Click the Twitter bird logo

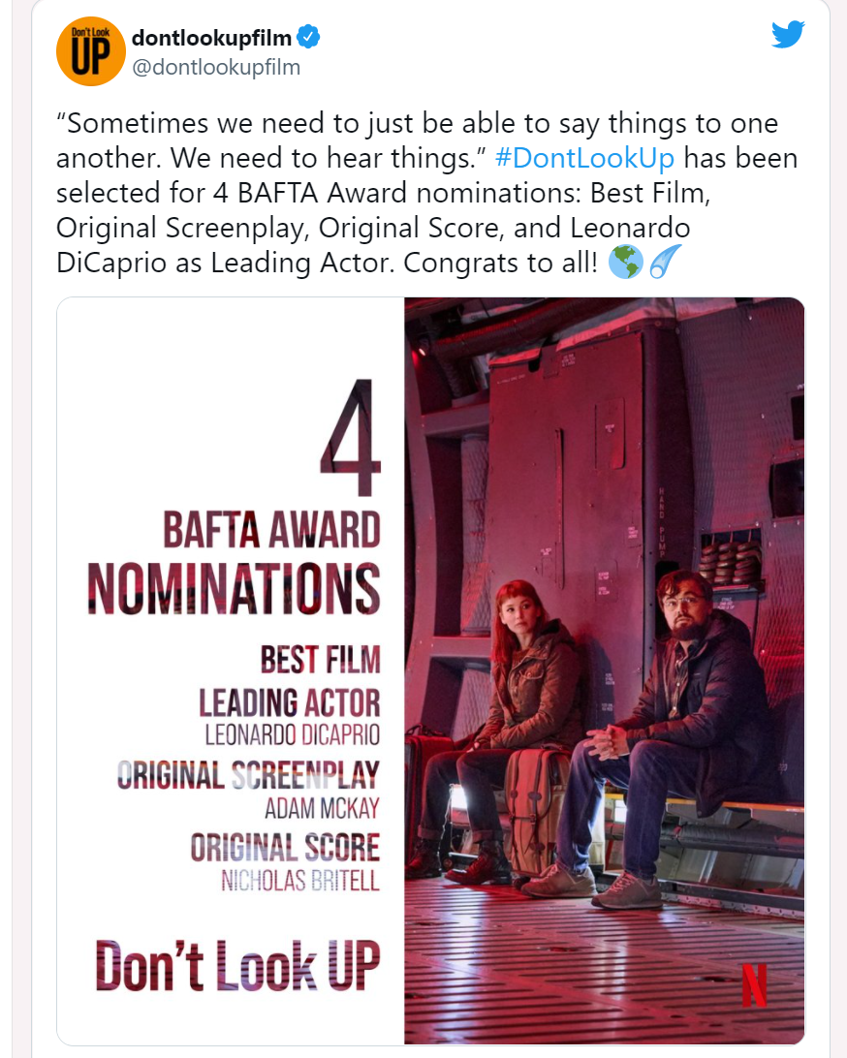click(788, 35)
